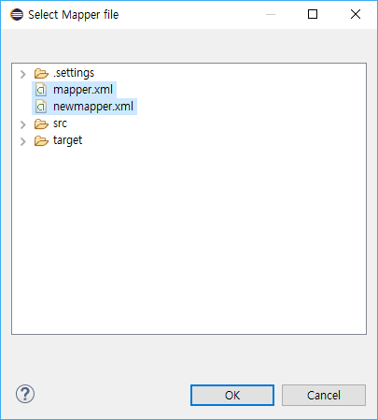
Task: Expand the src folder chevron
Action: point(23,124)
